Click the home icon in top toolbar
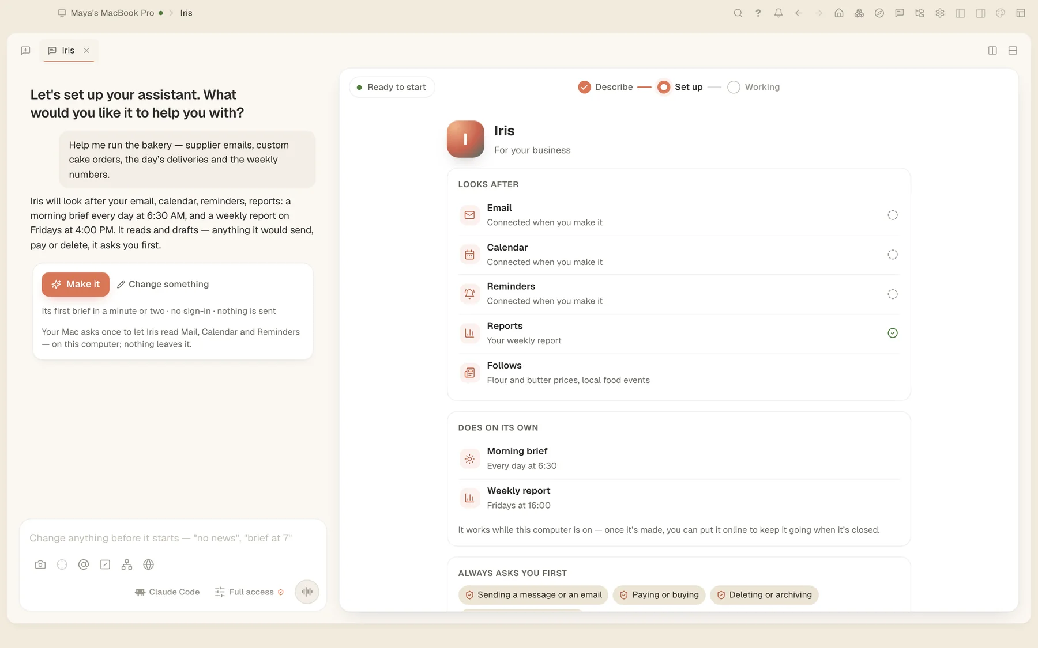 [x=838, y=13]
